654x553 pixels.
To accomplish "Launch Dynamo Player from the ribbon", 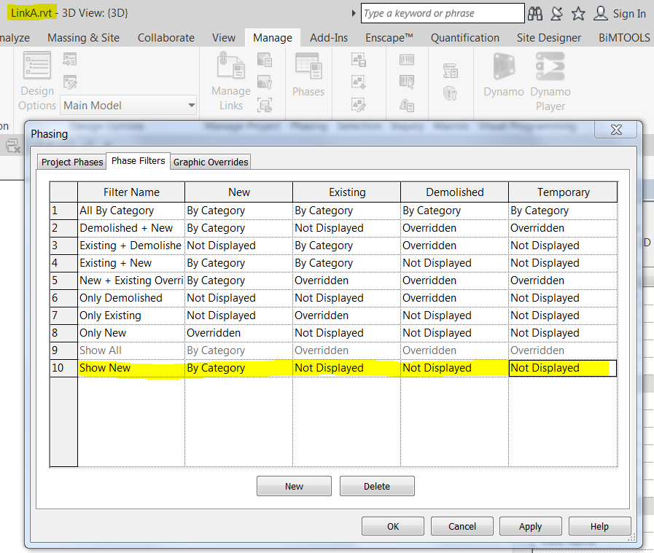I will click(550, 82).
